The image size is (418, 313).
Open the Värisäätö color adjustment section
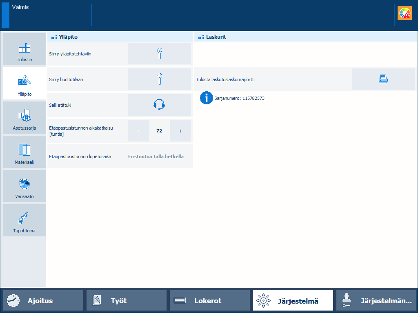24,186
